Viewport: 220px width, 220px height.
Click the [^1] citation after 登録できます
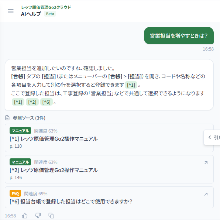pos(131,85)
